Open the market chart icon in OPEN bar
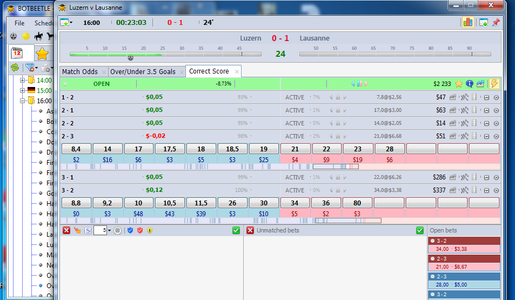The height and width of the screenshot is (300, 515). pos(480,84)
